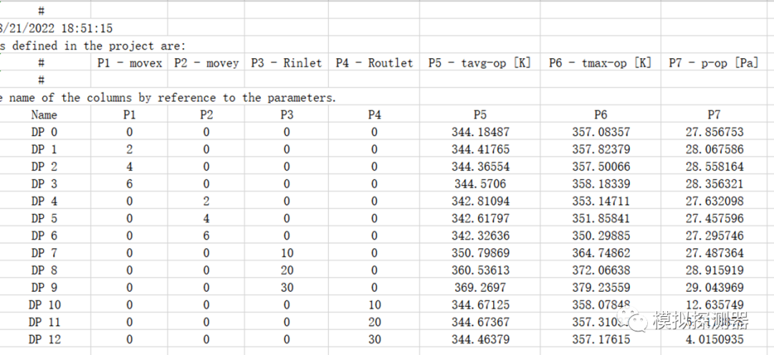Select the cell showing 360.53613
Screen dimensions: 774x355
tap(479, 270)
